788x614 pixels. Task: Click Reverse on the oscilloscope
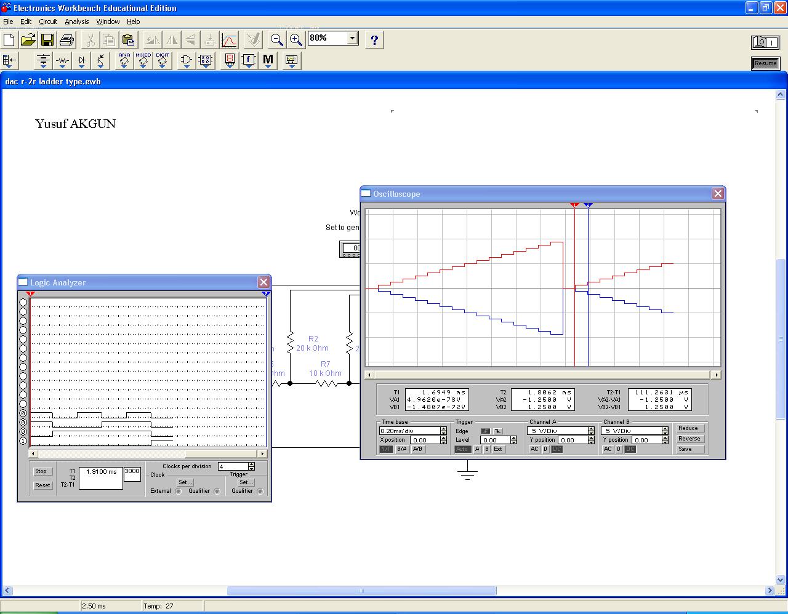(689, 439)
